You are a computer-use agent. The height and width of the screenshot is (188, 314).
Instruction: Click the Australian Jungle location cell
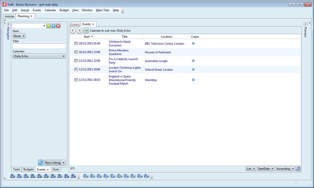156,61
